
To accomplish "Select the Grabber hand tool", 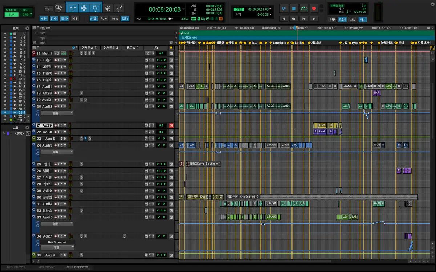I will pyautogui.click(x=95, y=8).
